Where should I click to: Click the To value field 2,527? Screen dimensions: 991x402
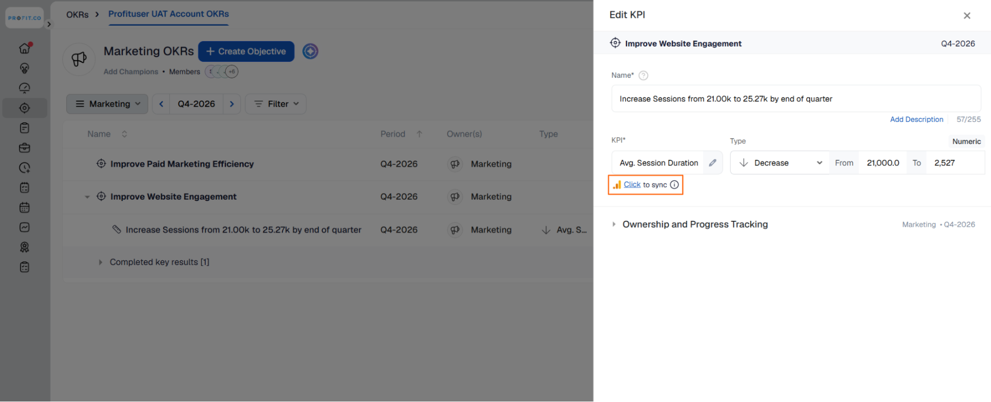pos(956,163)
